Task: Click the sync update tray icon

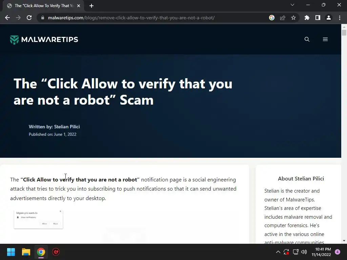Action: [x=286, y=252]
